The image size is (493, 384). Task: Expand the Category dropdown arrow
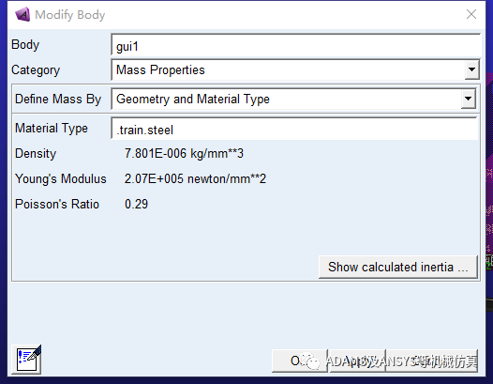471,69
